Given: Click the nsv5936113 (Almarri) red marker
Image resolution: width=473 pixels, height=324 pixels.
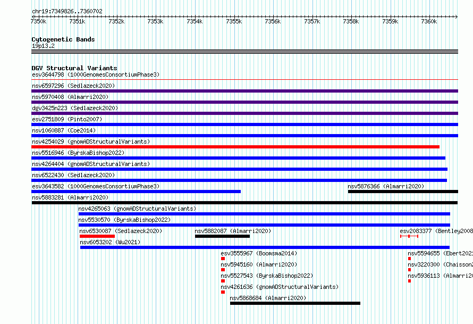Looking at the screenshot, I should (409, 281).
